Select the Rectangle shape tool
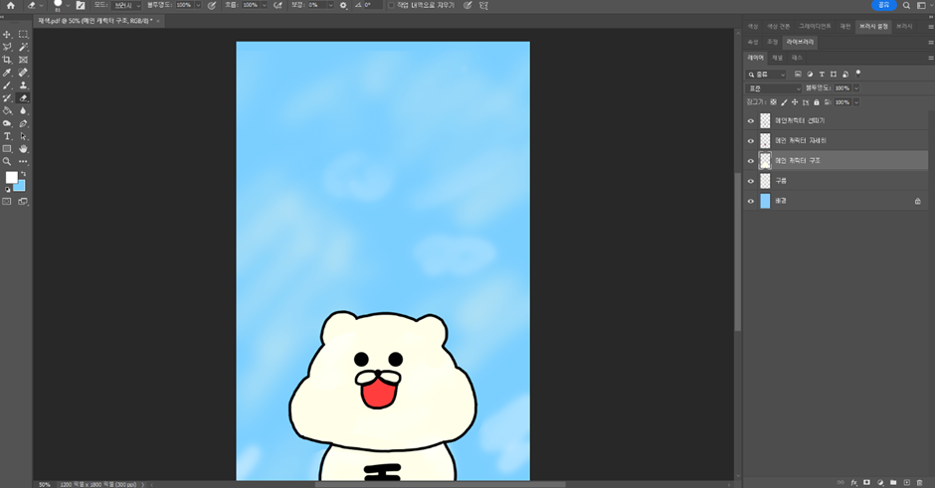 click(7, 149)
